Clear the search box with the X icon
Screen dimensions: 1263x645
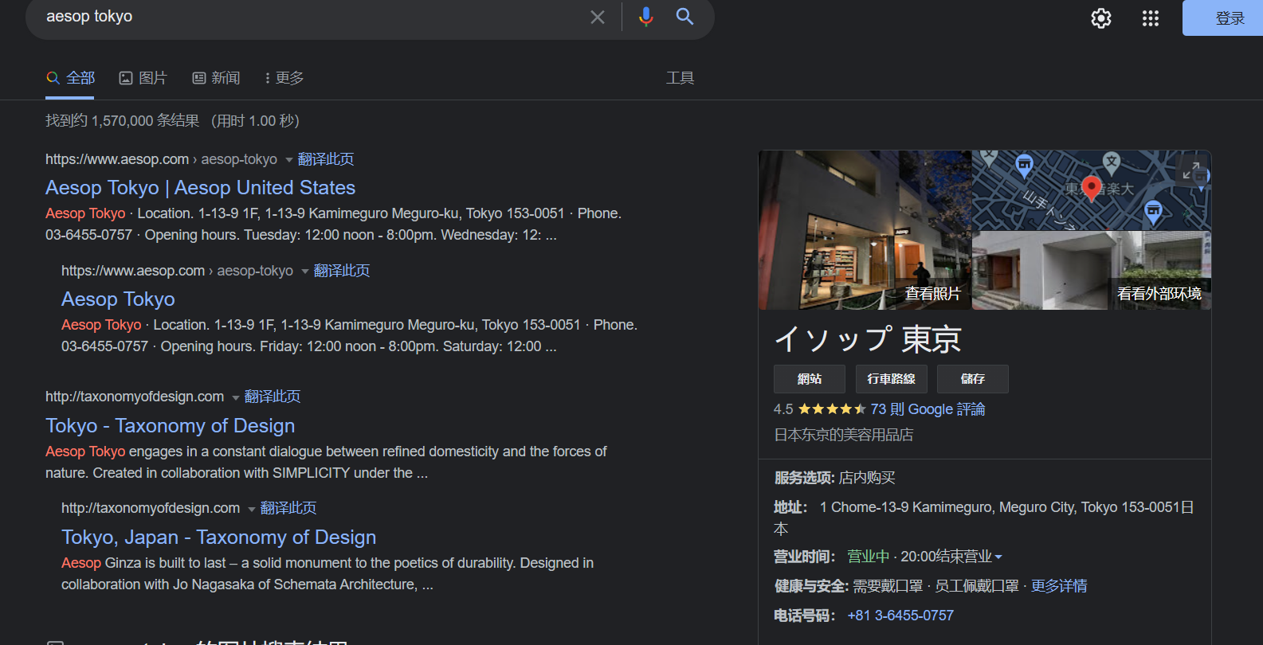click(598, 17)
